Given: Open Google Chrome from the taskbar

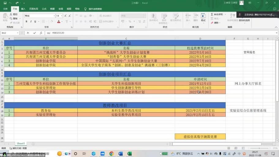Looking at the screenshot, I should [x=111, y=154].
